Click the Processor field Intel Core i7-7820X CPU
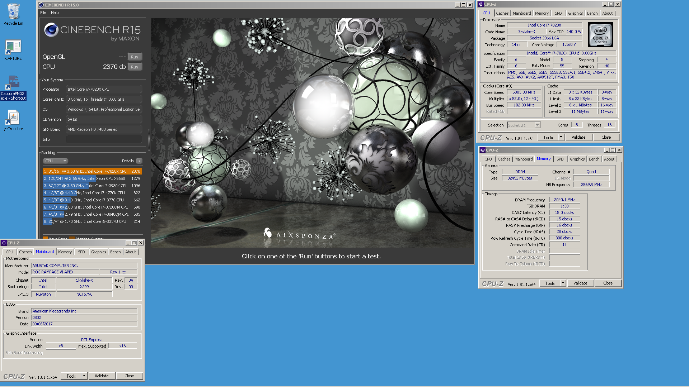 (x=104, y=89)
